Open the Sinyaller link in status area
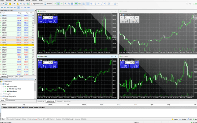Image resolution: width=197 pixels, height=123 pixels. pyautogui.click(x=183, y=119)
